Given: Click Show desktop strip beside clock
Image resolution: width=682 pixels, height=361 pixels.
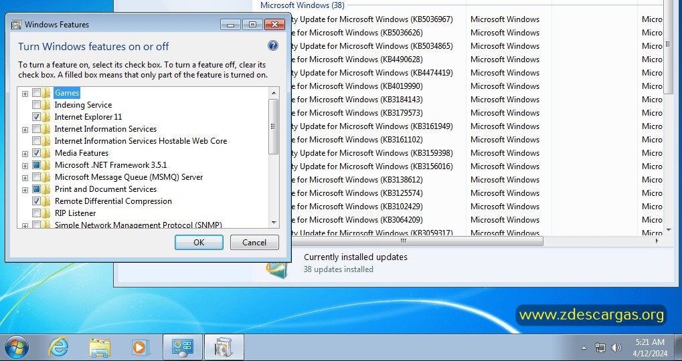Looking at the screenshot, I should tap(678, 347).
